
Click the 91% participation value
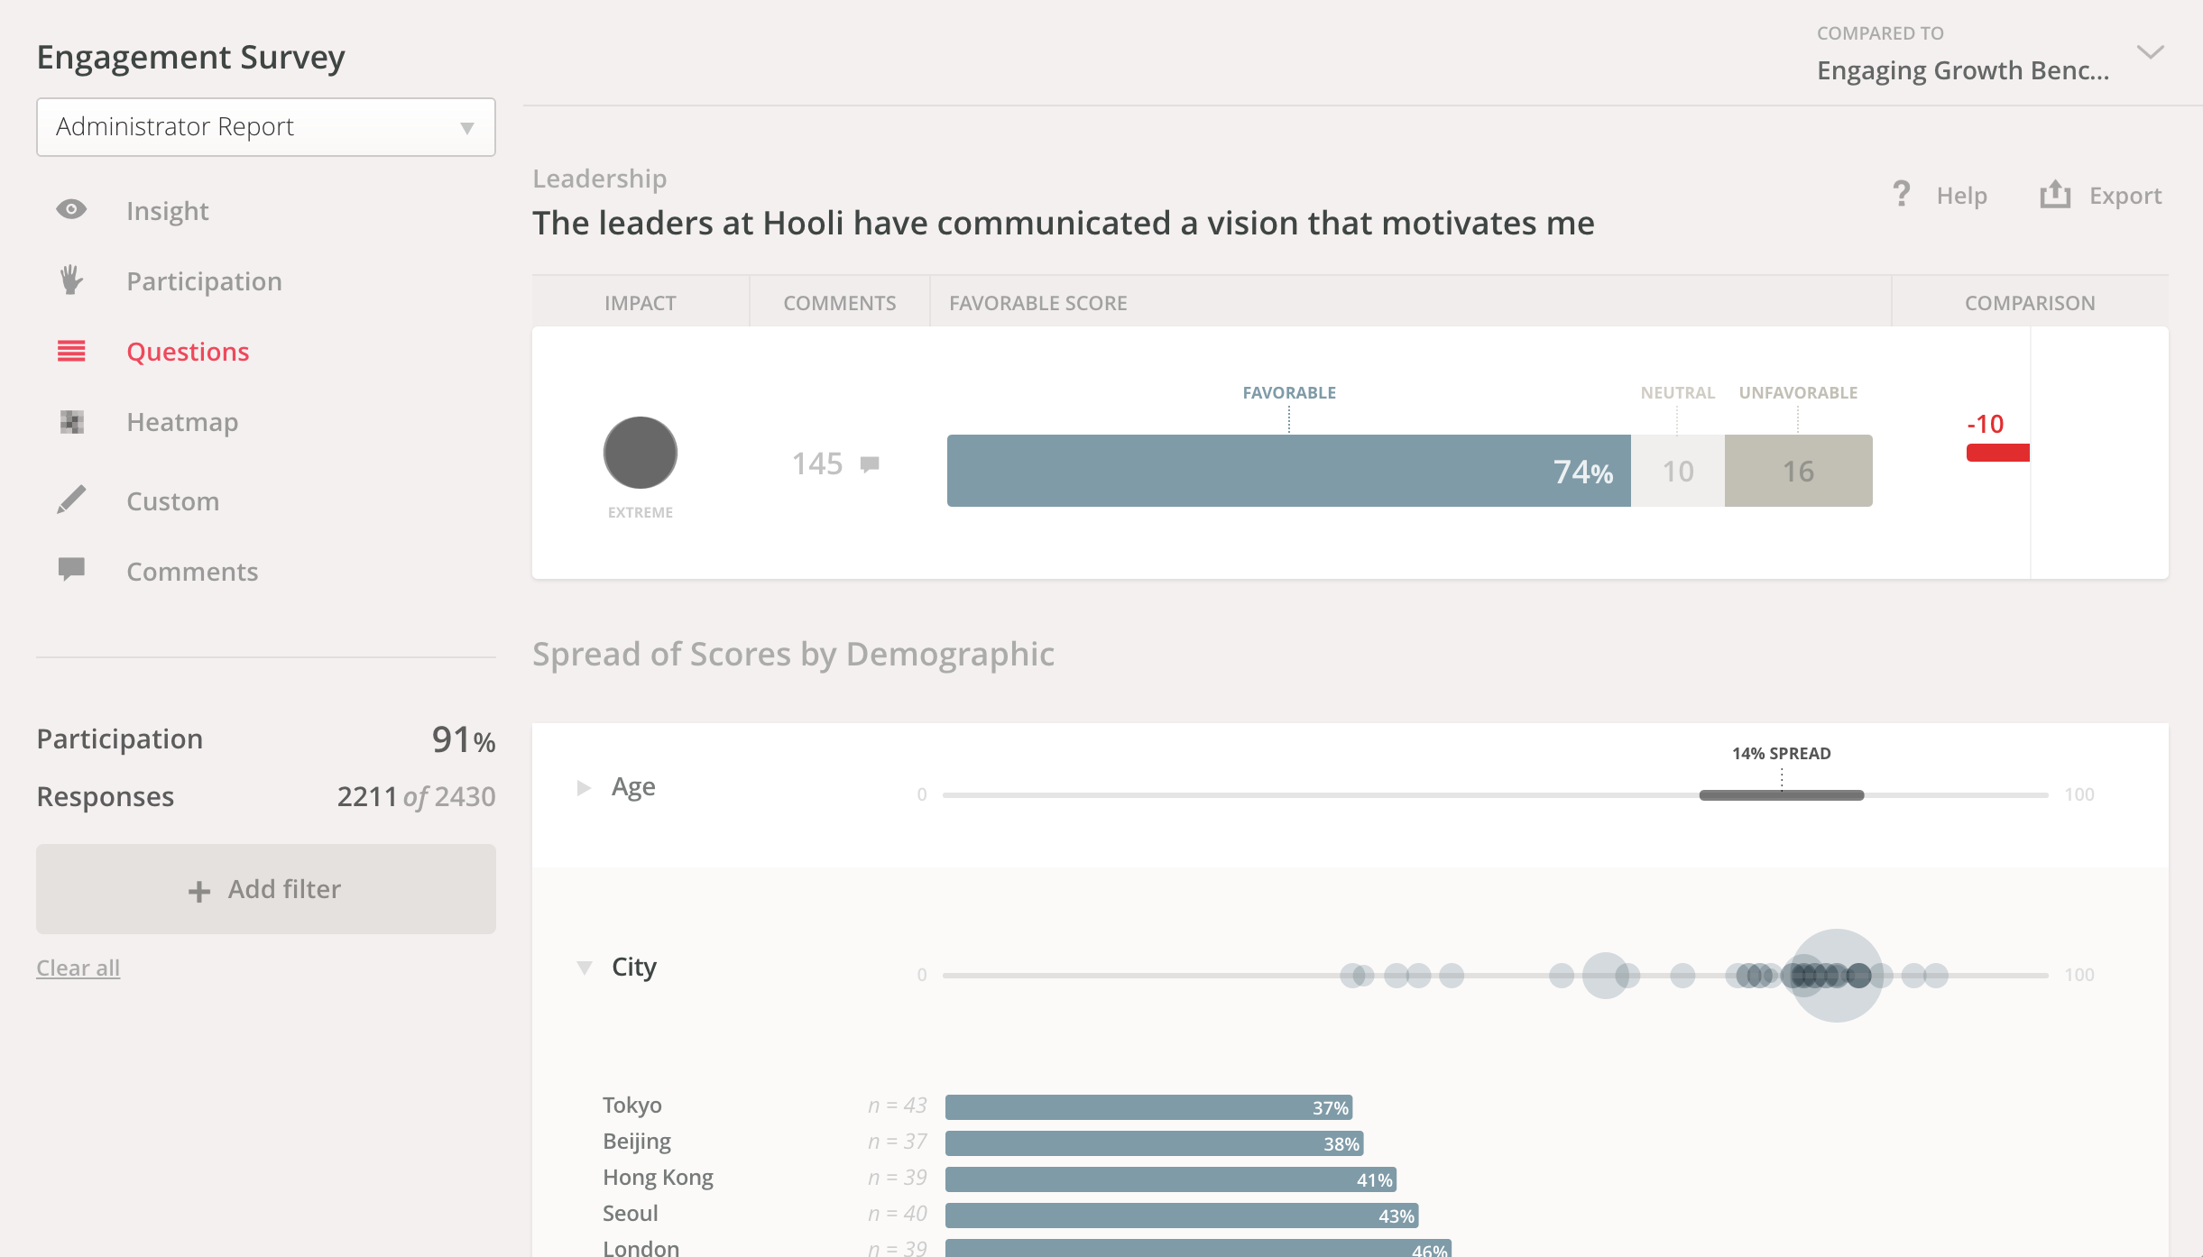pos(464,739)
